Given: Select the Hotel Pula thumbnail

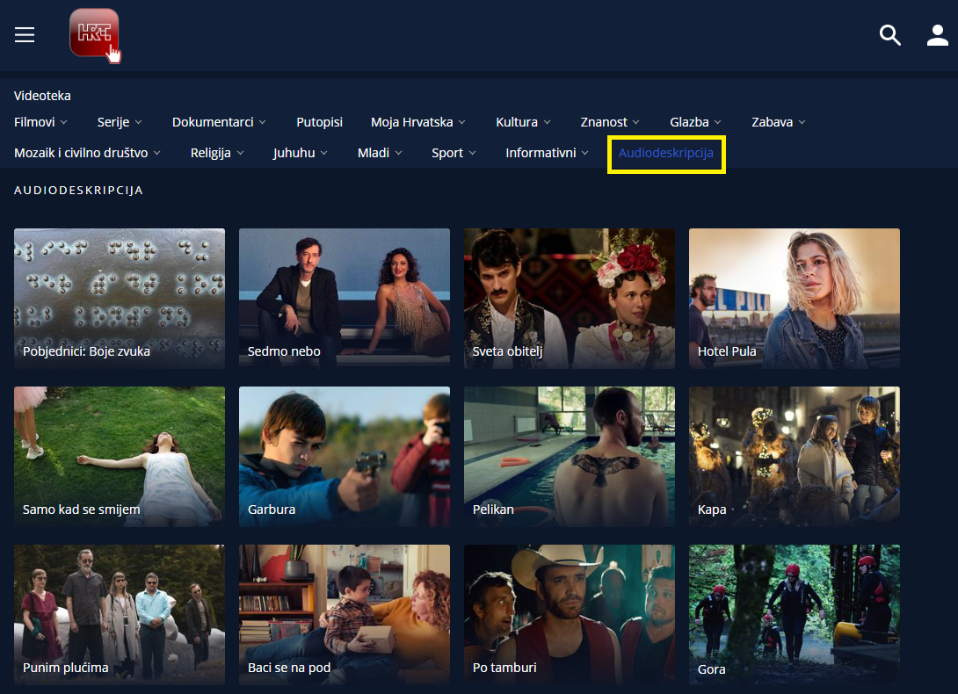Looking at the screenshot, I should 795,299.
